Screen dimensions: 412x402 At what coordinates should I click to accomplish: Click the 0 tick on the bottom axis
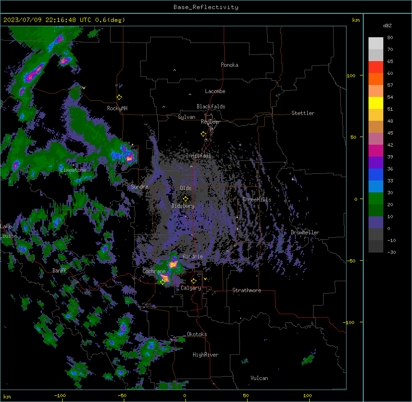184,395
